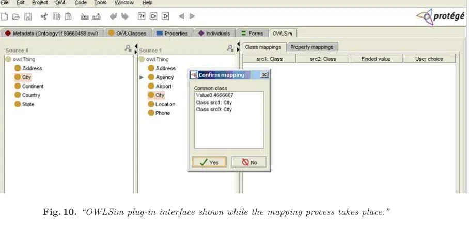Click the 'User choice' column header
This screenshot has height=234, width=469.
(429, 59)
